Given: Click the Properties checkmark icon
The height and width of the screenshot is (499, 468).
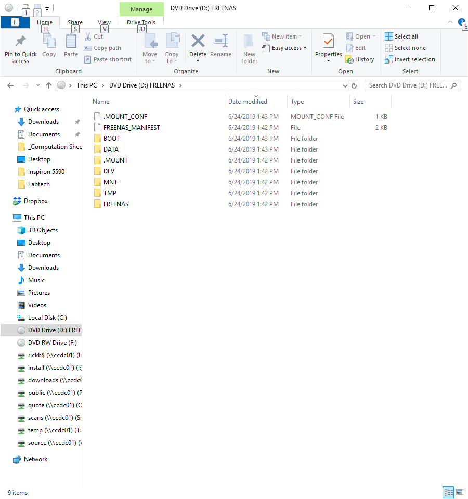Looking at the screenshot, I should (328, 41).
